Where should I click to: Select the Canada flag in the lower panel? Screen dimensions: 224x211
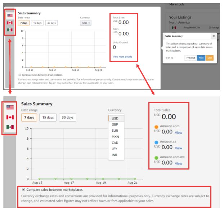point(10,117)
